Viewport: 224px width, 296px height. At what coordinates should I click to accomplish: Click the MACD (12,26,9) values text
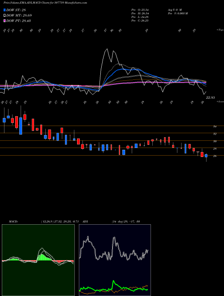(61, 222)
